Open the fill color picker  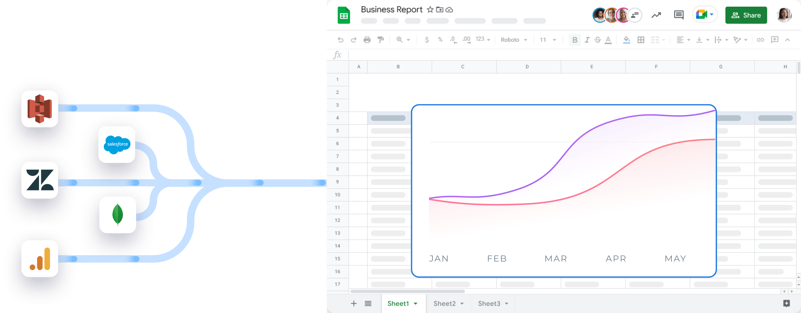(x=626, y=40)
